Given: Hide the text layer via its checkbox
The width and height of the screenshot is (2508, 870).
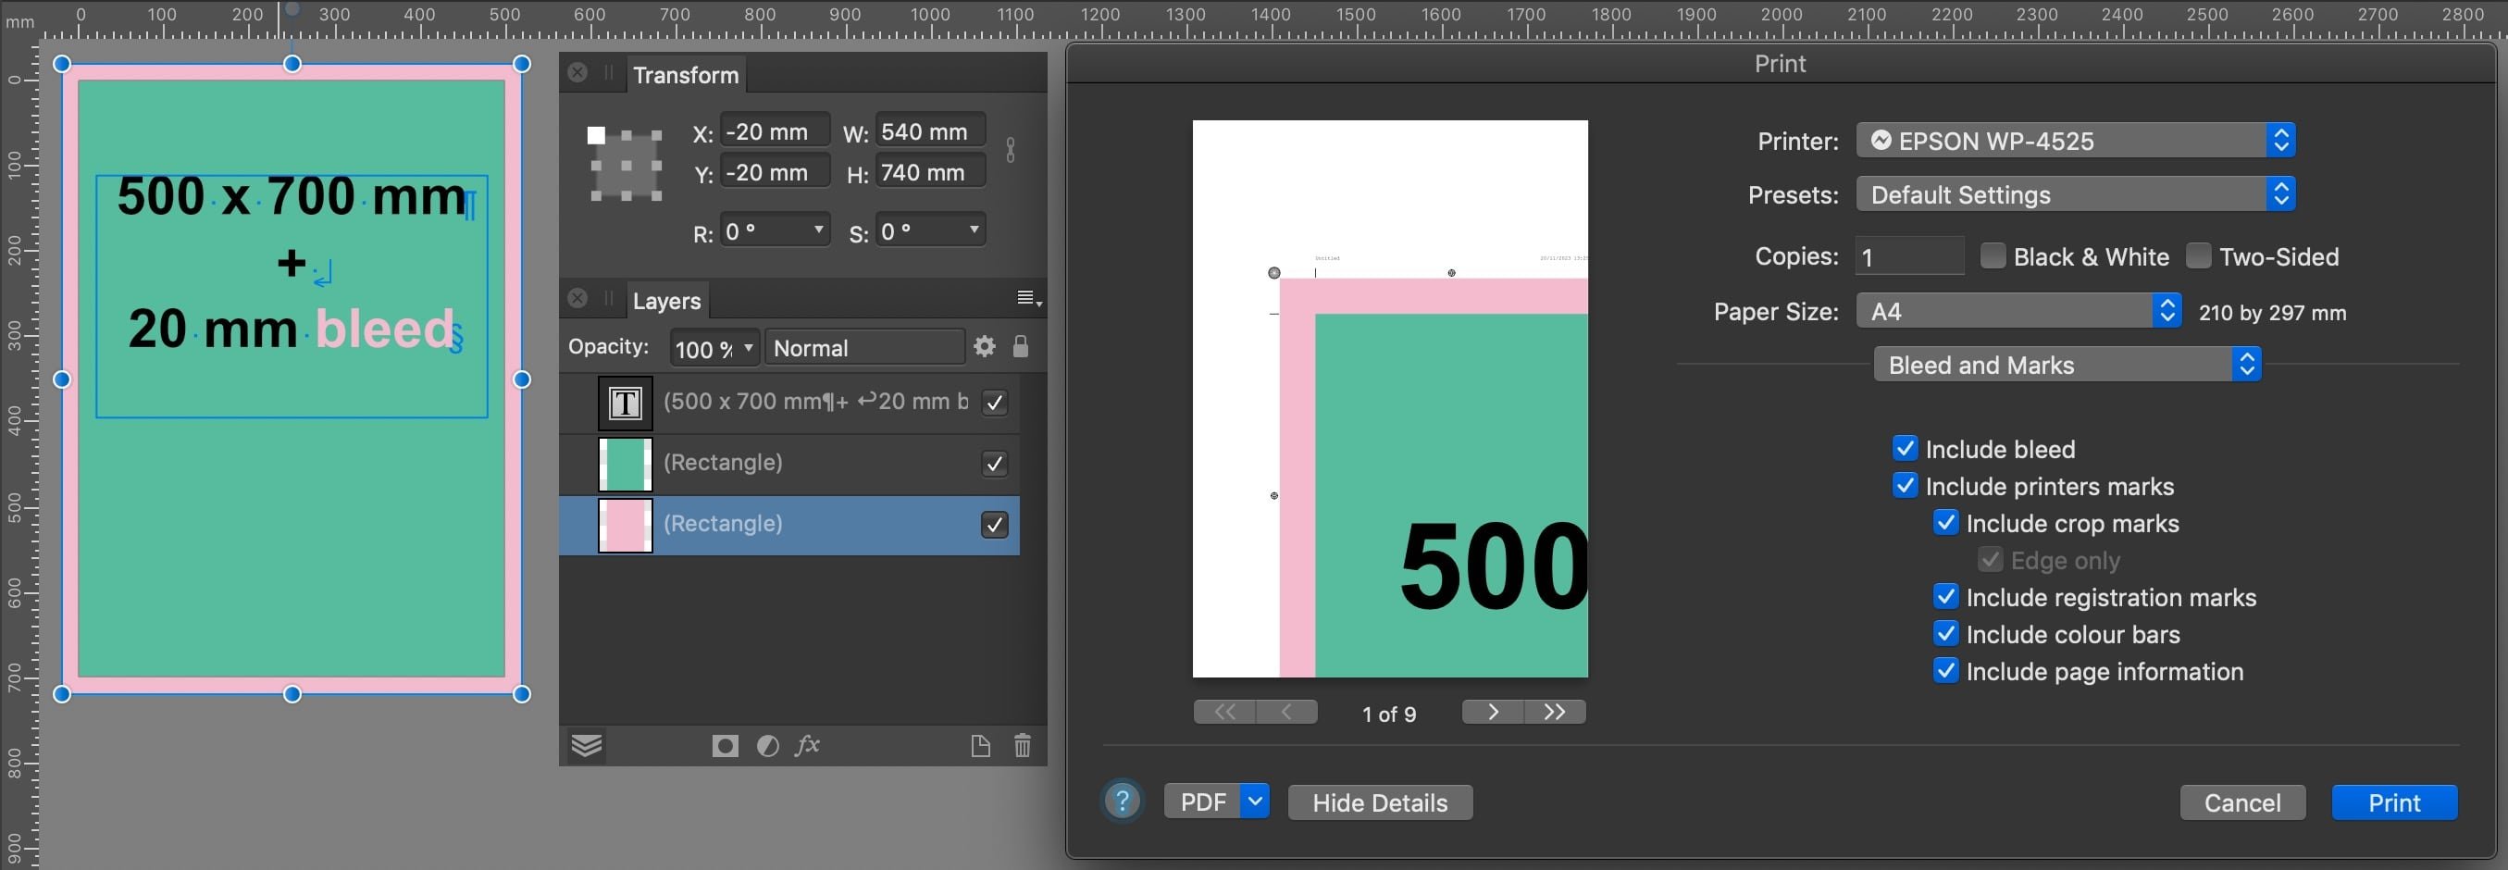Looking at the screenshot, I should 994,403.
